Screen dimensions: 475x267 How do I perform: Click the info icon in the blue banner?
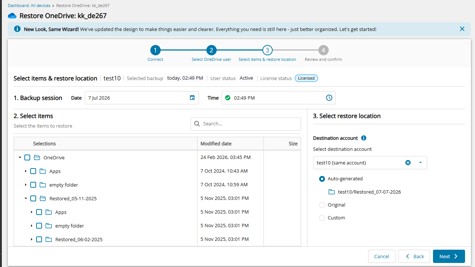(17, 29)
